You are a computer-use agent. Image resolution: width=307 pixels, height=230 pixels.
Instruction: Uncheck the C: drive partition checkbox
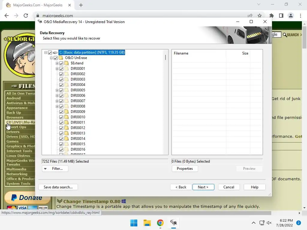[50, 53]
